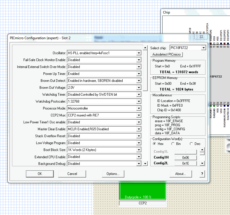The height and width of the screenshot is (215, 230).
Task: Click the Autodetect PICmicro button
Action: pyautogui.click(x=166, y=54)
